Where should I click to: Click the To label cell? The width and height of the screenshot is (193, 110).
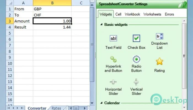23,15
